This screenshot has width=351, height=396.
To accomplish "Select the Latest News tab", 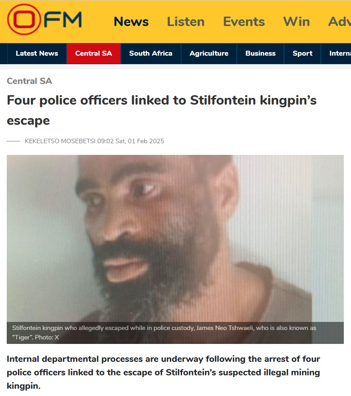I will [x=37, y=53].
